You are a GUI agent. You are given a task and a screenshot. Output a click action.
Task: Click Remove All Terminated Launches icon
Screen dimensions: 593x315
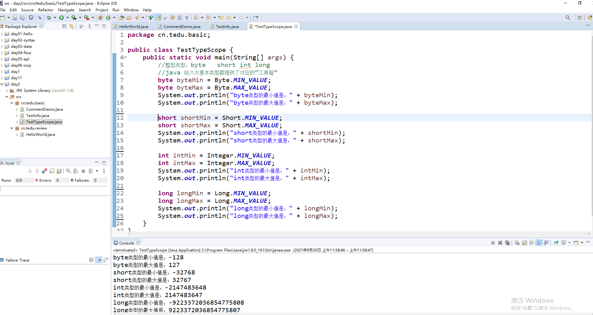[x=507, y=243]
